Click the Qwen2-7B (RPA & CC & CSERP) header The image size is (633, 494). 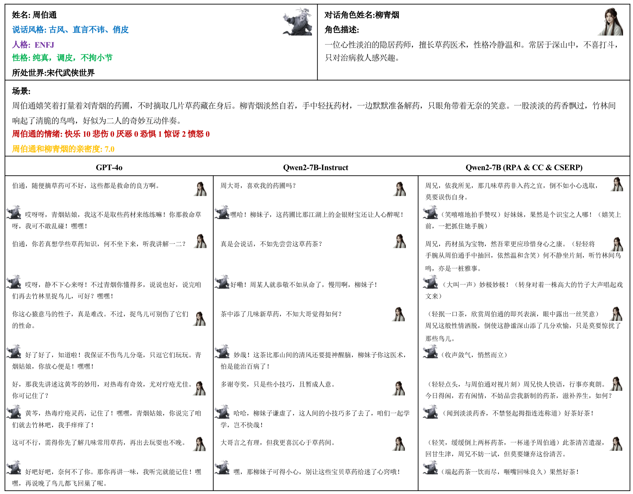coord(524,168)
